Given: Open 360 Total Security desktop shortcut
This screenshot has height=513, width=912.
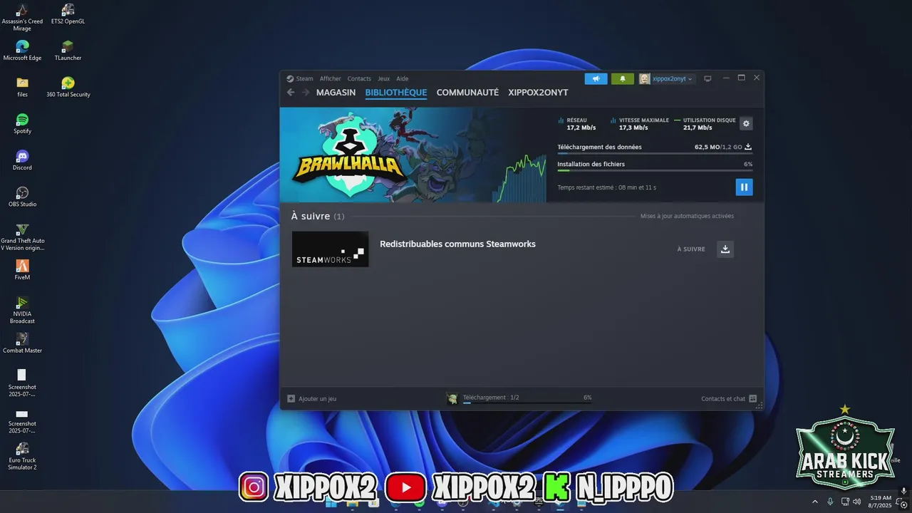Looking at the screenshot, I should point(68,87).
